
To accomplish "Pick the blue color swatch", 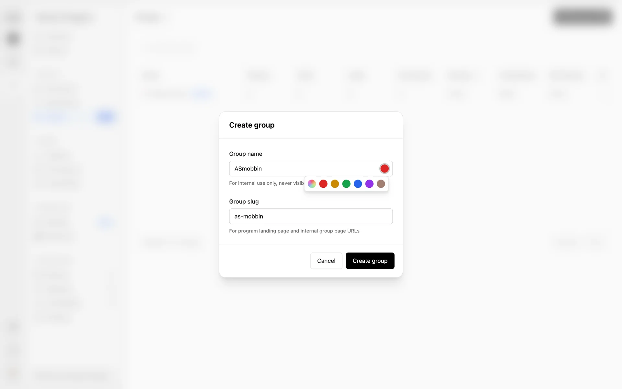I will 358,184.
